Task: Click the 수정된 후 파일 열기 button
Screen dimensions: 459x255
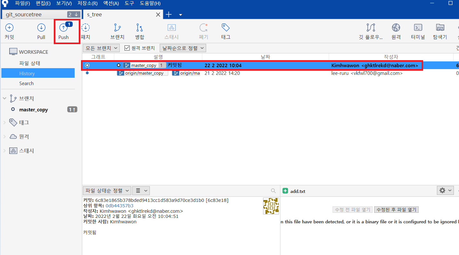Action: [396, 210]
